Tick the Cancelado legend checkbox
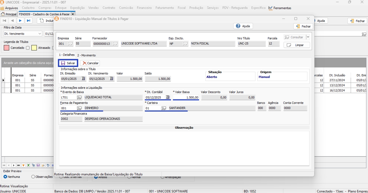Screen dimensions: 368x193 [x=27, y=48]
